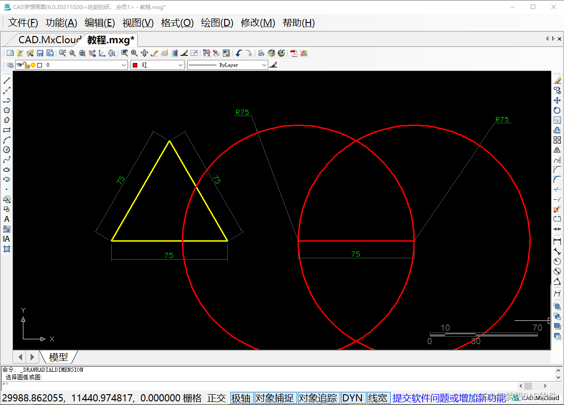Click the white layer color square
Viewport: 564px width, 405px height.
[x=40, y=65]
